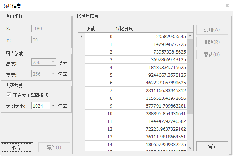Click the 添加(A) button
Image resolution: width=233 pixels, height=156 pixels.
[212, 30]
